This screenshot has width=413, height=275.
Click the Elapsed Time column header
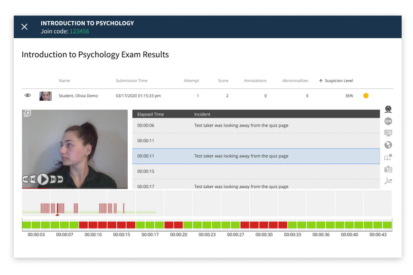(x=150, y=114)
